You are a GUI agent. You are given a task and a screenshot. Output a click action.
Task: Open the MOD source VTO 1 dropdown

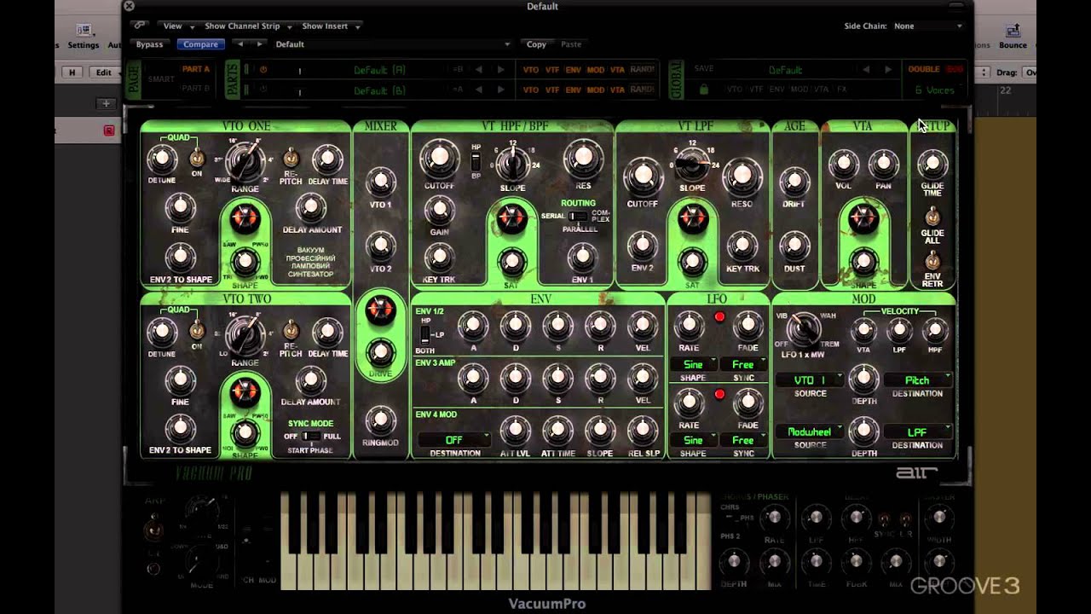(810, 379)
